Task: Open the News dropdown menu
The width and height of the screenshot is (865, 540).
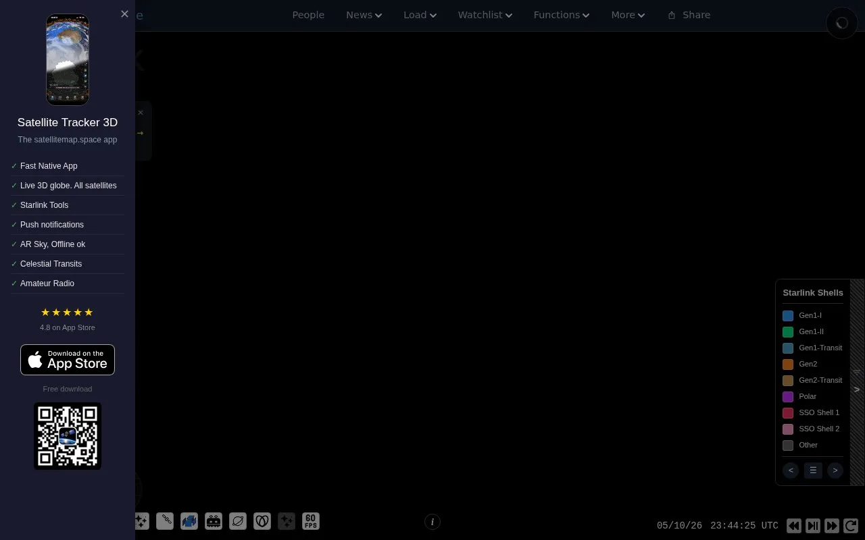Action: 364,15
